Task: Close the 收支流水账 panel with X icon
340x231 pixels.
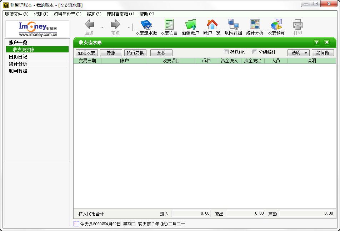Action: coord(326,42)
